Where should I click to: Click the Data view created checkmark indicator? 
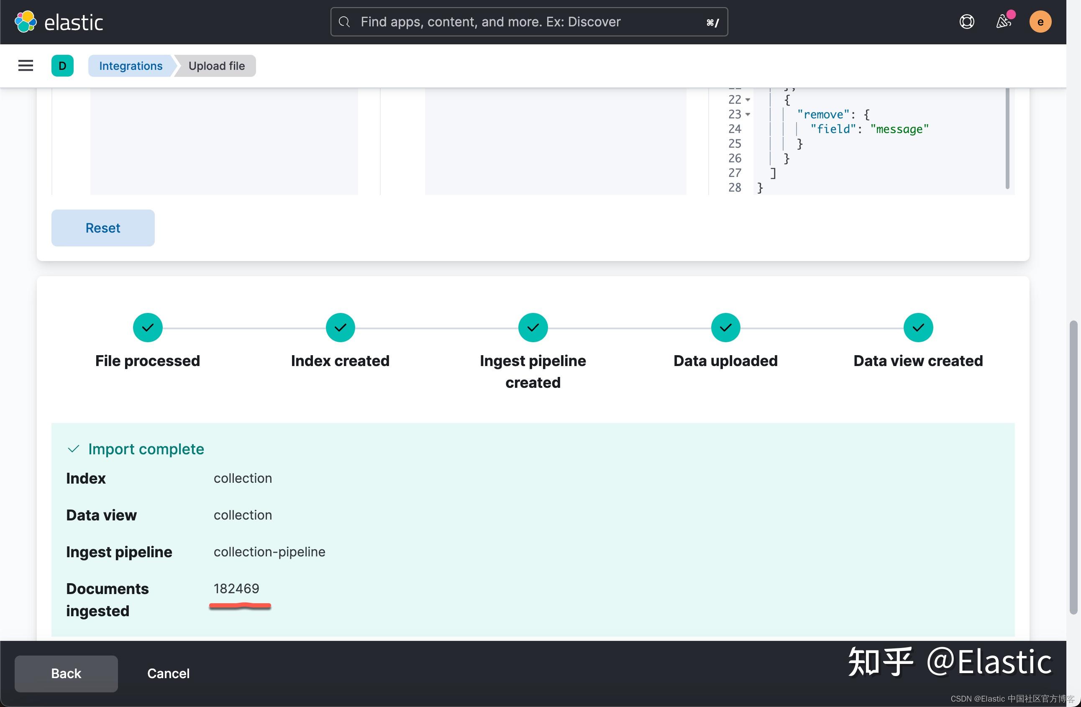tap(917, 327)
